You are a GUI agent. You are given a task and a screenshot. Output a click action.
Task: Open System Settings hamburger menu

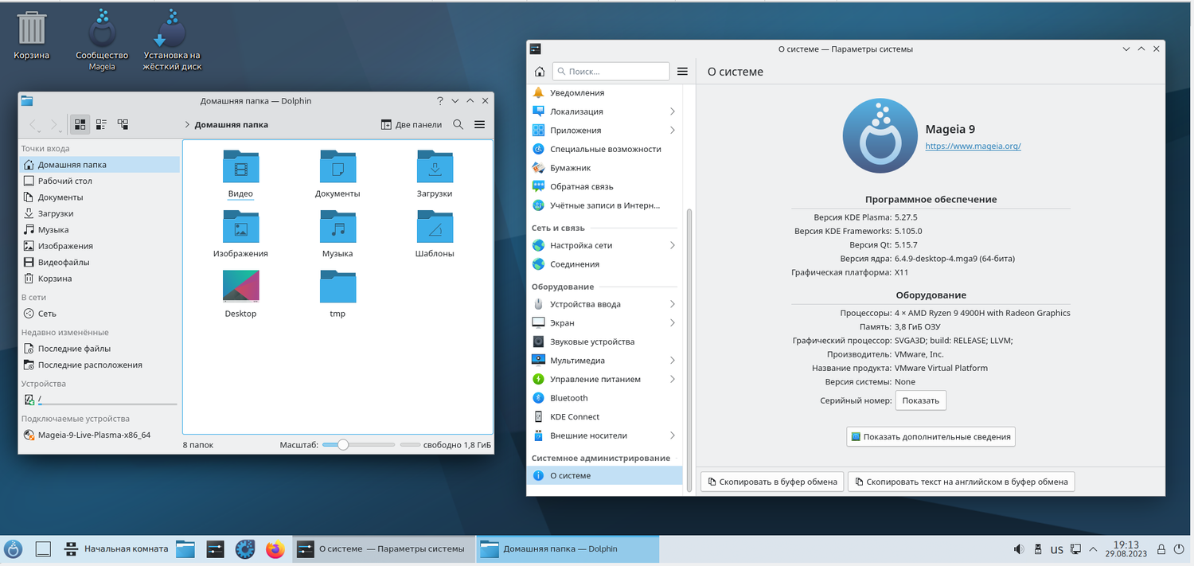pyautogui.click(x=682, y=72)
